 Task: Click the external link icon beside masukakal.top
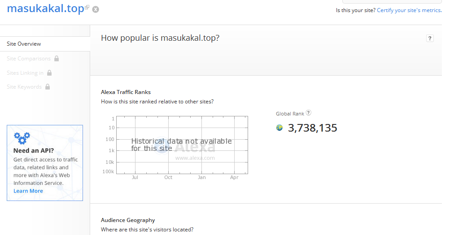coord(87,8)
